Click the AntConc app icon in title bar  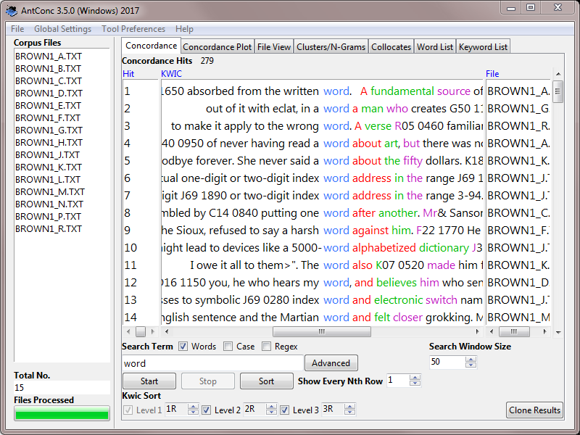12,11
